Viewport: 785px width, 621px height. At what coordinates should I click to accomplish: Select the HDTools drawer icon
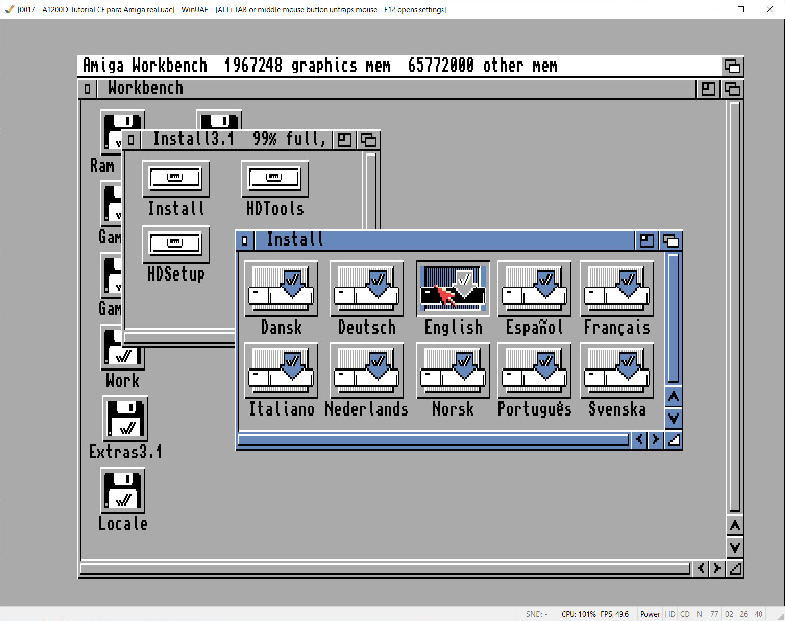(275, 179)
